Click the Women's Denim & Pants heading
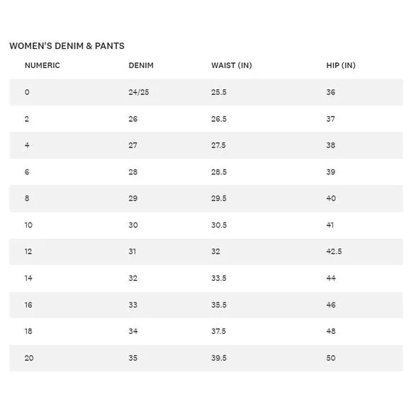The image size is (411, 411). (x=67, y=46)
